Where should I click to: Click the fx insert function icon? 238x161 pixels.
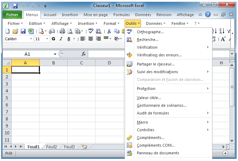(x=84, y=54)
